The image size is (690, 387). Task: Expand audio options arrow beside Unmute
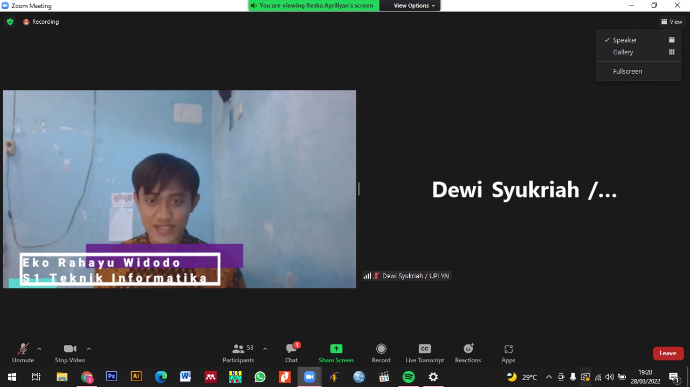[x=39, y=349]
